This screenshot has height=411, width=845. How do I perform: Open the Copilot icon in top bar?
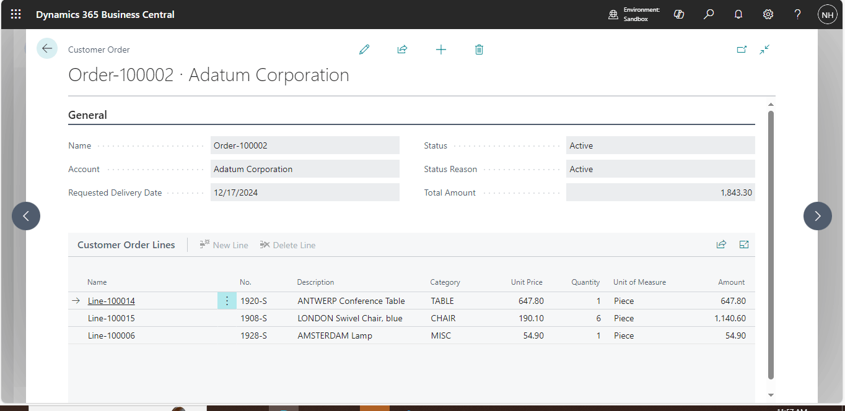tap(679, 14)
